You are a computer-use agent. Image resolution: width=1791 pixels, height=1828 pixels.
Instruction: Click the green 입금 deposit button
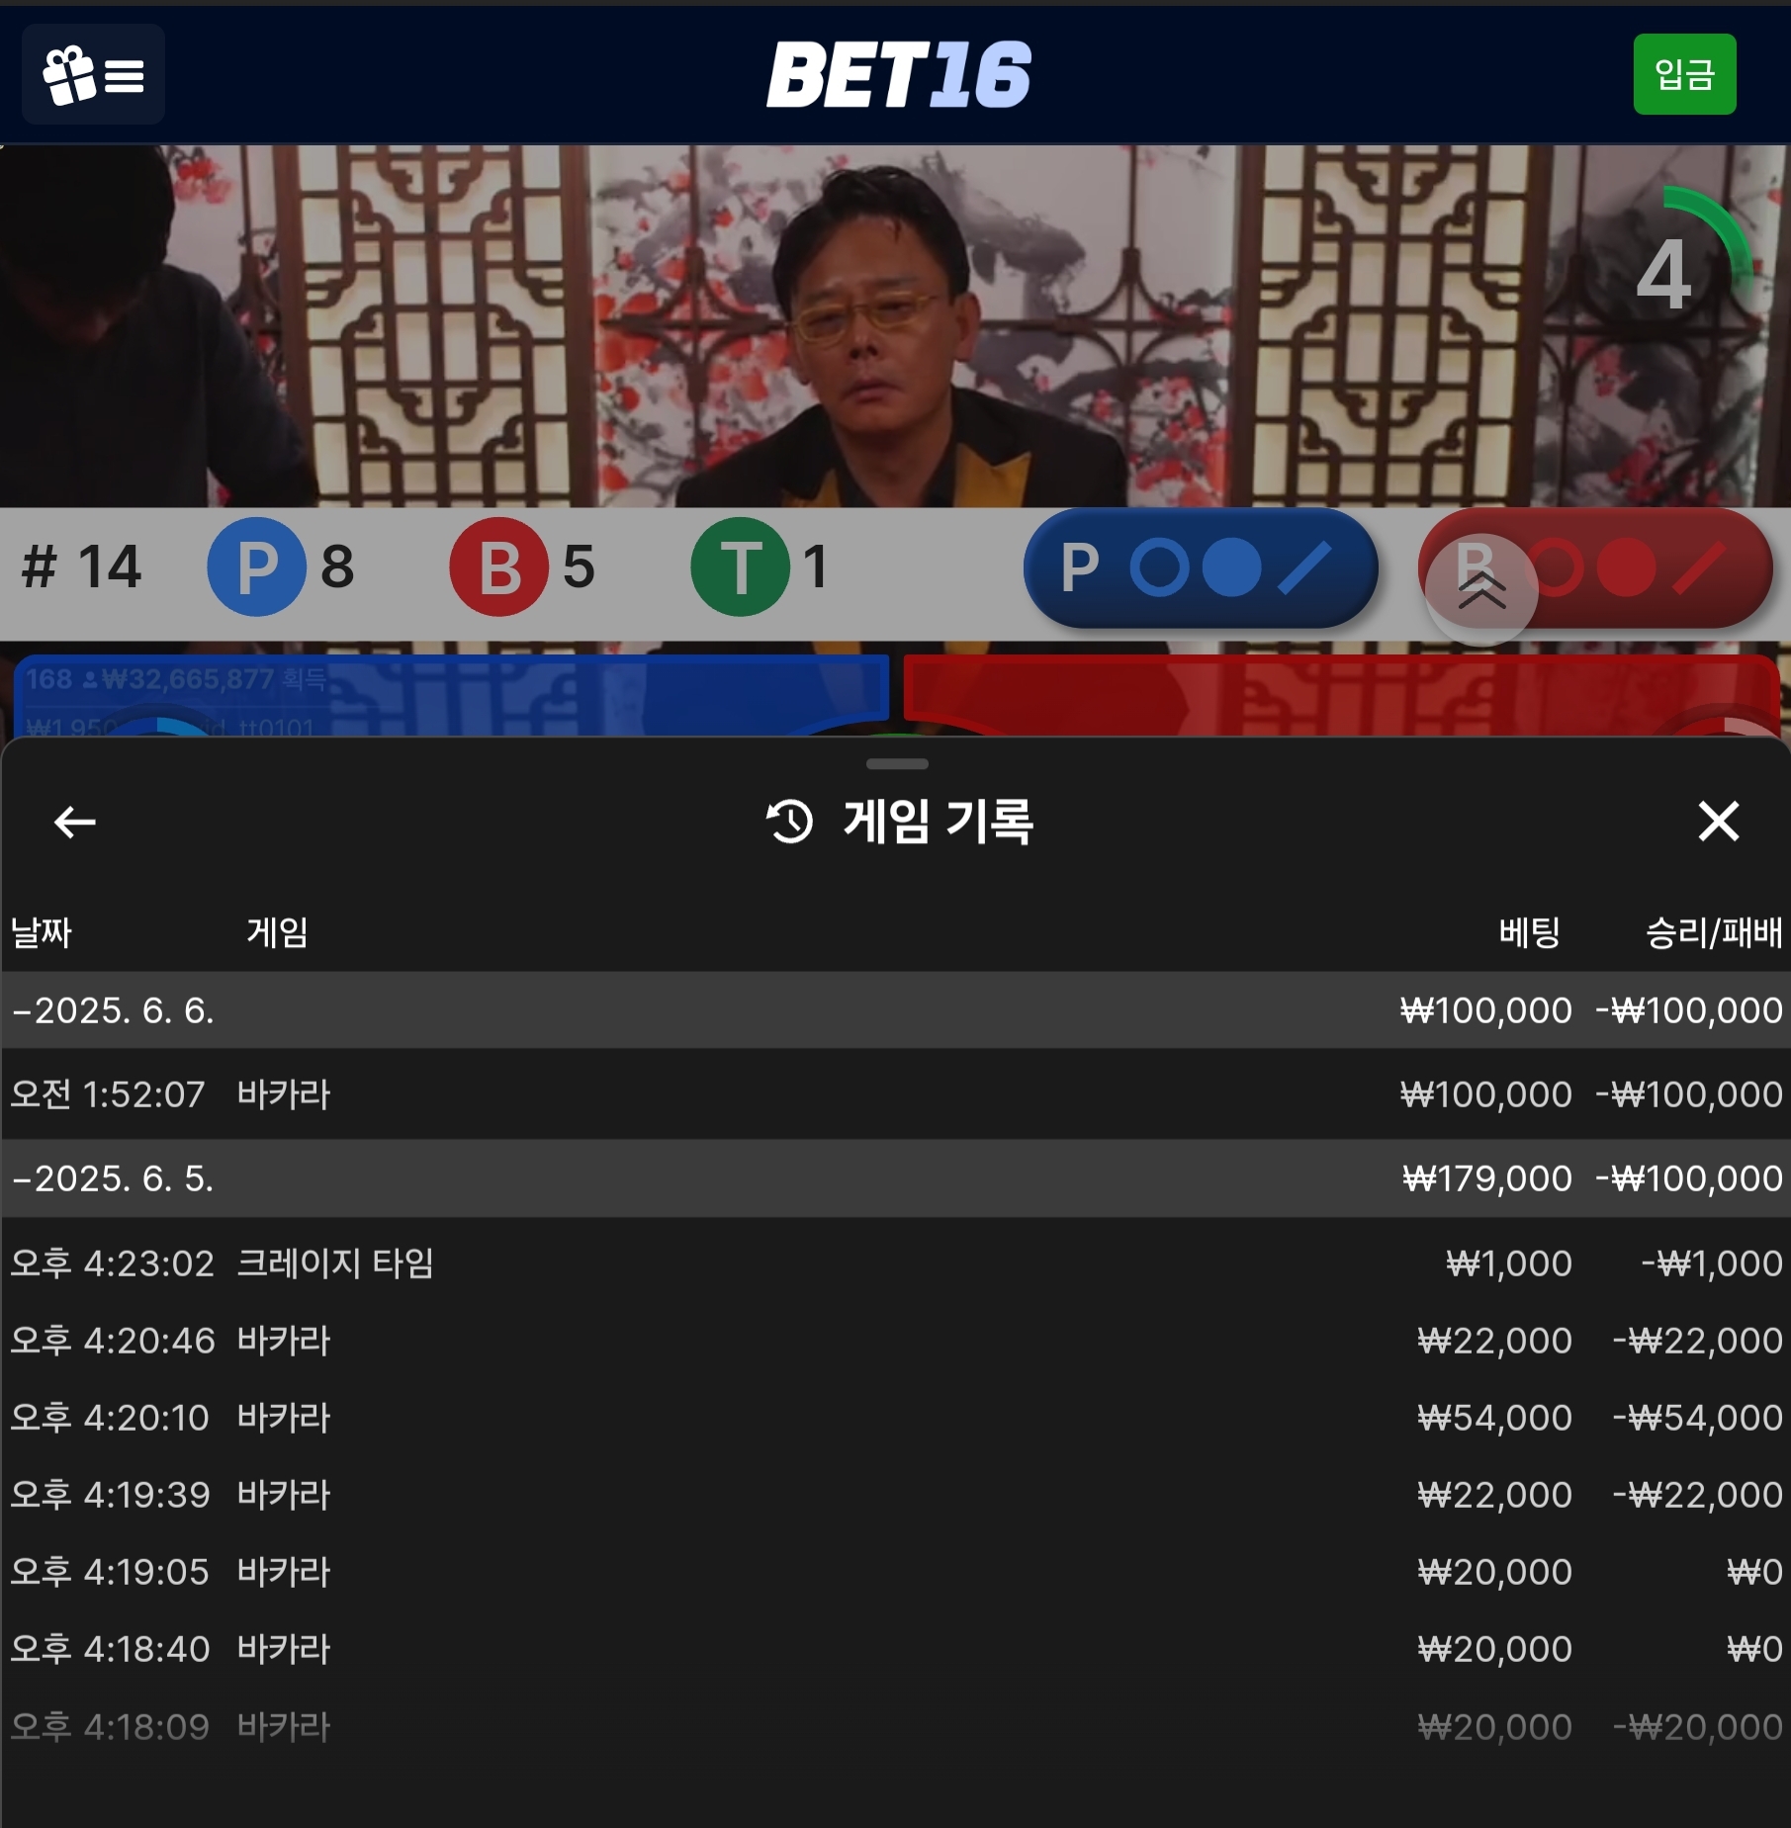click(x=1684, y=74)
